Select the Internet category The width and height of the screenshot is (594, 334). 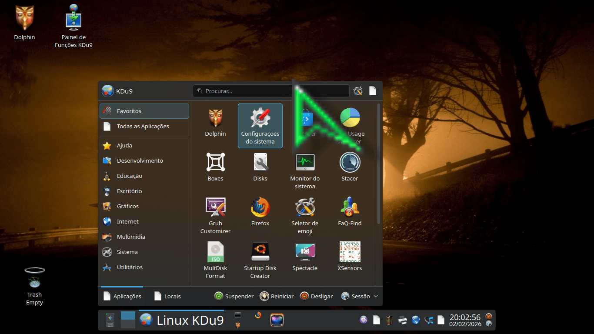coord(127,222)
